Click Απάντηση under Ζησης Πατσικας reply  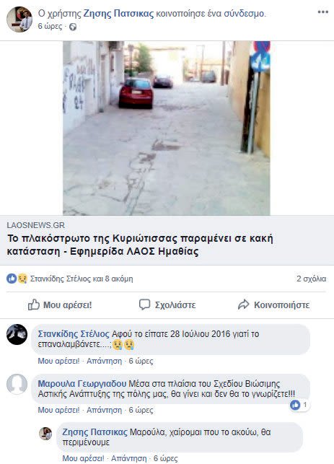pos(128,458)
